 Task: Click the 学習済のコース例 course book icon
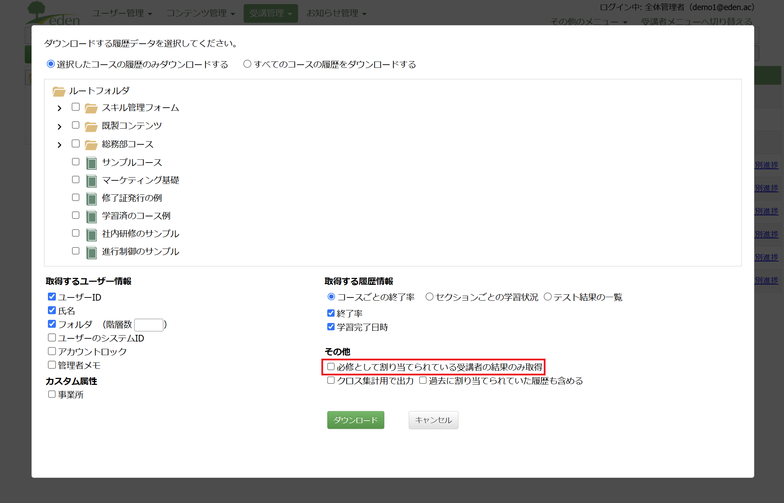coord(91,216)
